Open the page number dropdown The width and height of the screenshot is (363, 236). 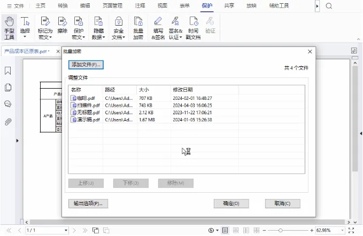(66, 230)
